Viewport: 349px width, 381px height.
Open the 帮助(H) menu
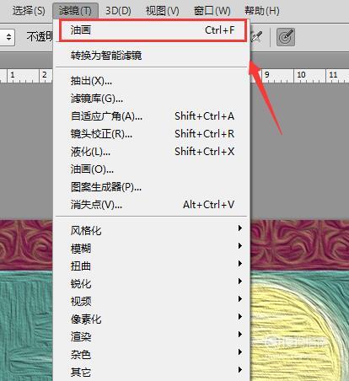click(x=262, y=11)
